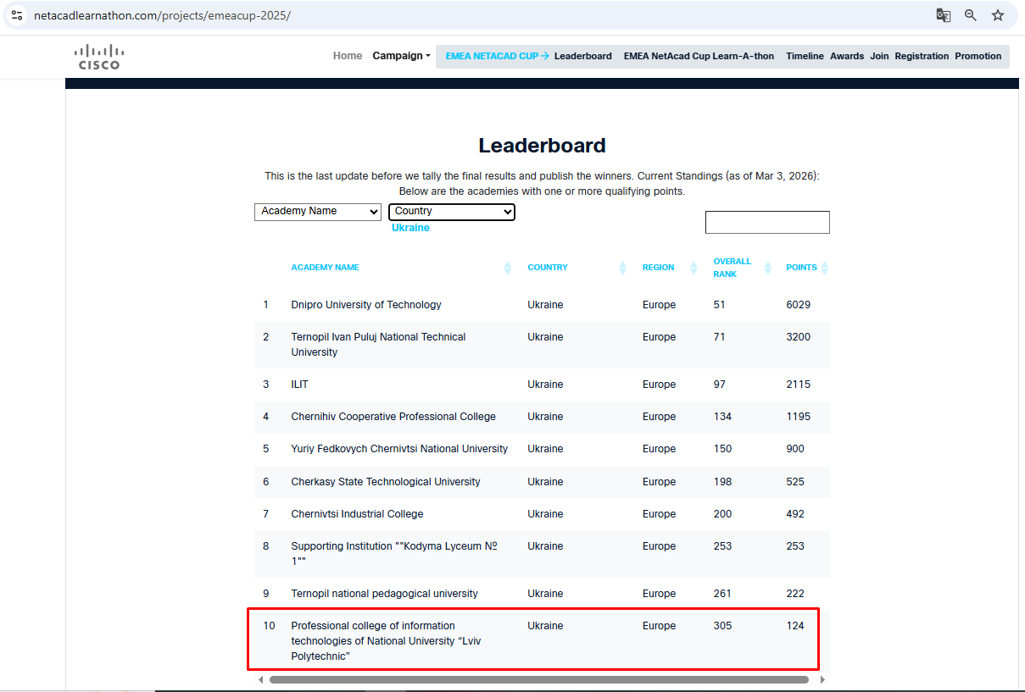Bookmark this page with star icon
Viewport: 1025px width, 692px height.
[998, 15]
